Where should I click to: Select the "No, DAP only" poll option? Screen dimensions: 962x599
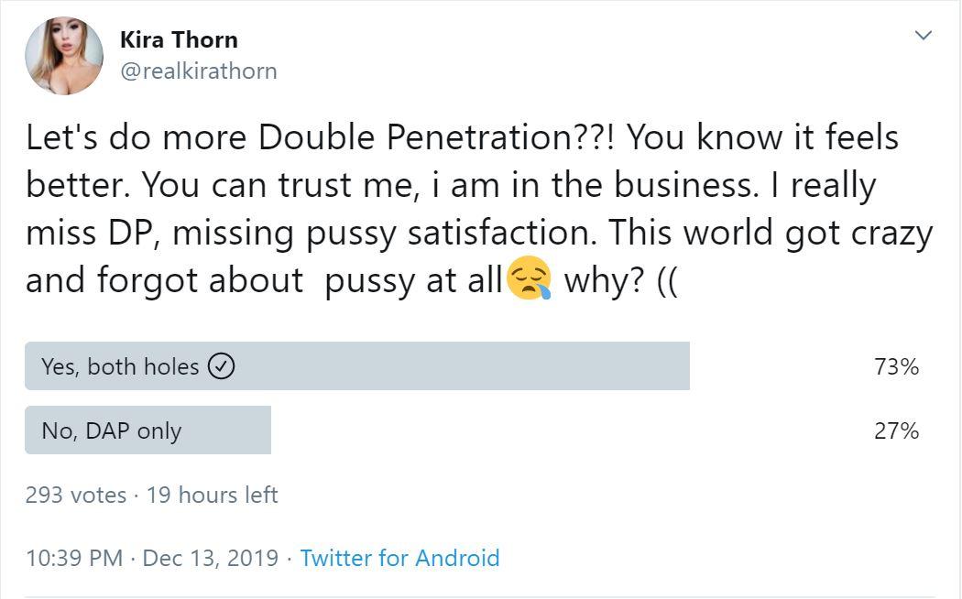112,430
